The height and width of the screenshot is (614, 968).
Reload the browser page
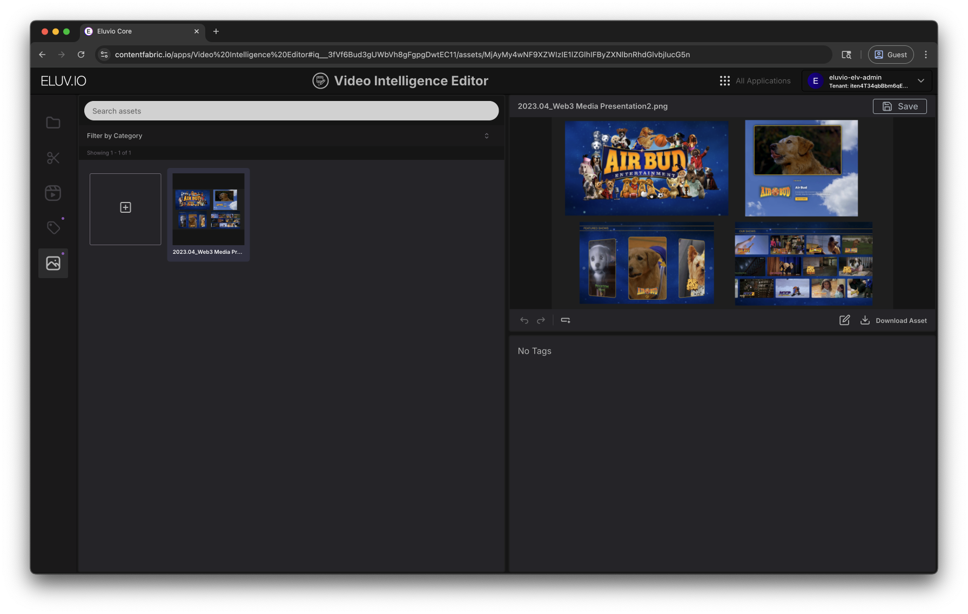(81, 55)
